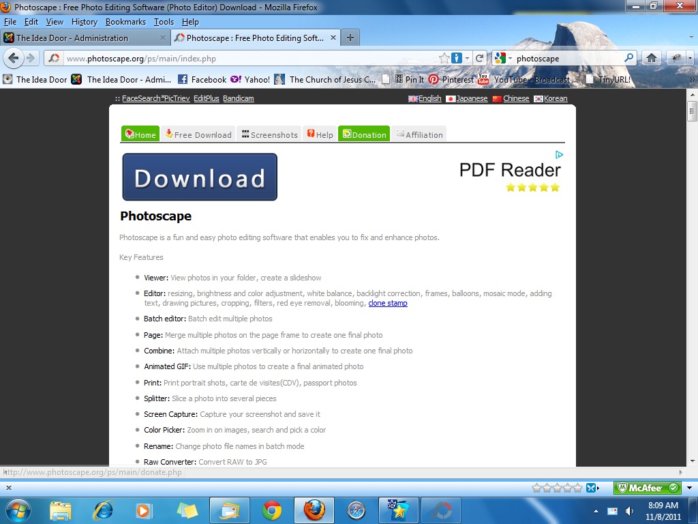This screenshot has width=698, height=524.
Task: Go to the Firefox Home page icon
Action: coord(652,58)
